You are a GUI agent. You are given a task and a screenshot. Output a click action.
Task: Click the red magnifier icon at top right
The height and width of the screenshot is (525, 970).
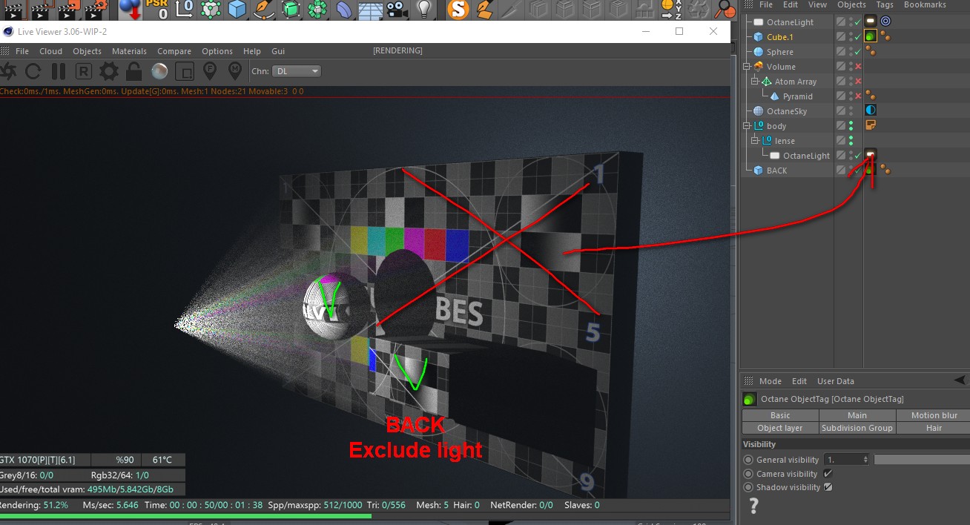(725, 9)
